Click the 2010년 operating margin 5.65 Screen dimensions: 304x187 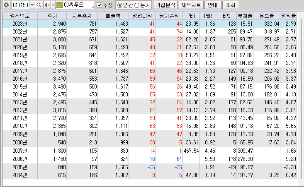coord(291,126)
